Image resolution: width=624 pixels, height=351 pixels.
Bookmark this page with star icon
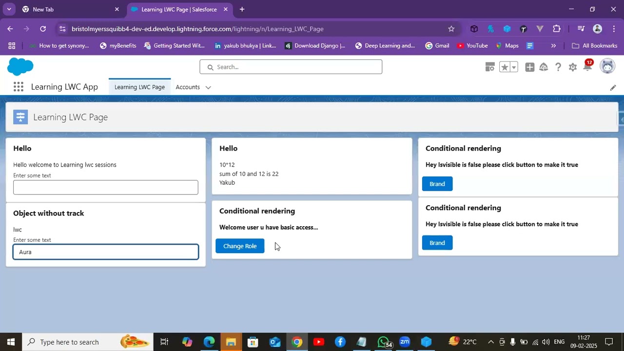451,29
